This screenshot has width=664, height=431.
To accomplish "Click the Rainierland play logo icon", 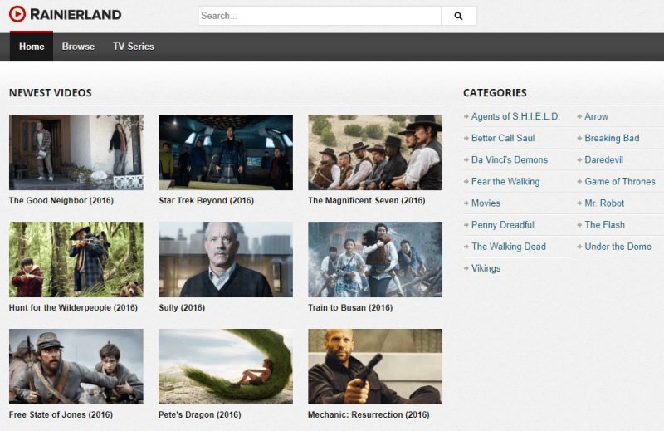I will click(17, 14).
